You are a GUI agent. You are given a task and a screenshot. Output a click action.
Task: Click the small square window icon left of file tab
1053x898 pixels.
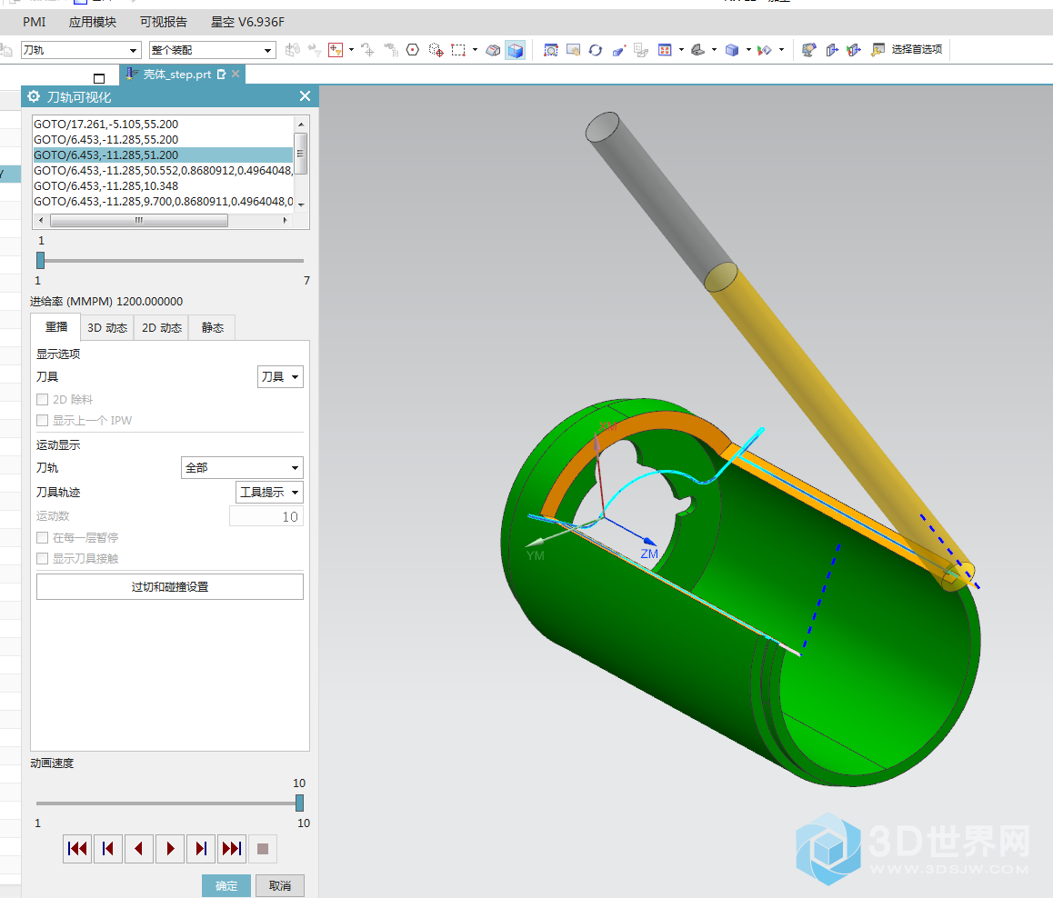coord(99,78)
